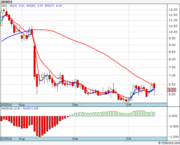This screenshot has height=145, width=180.
Task: Click the MA(3) value 6.31
Action: point(22,6)
